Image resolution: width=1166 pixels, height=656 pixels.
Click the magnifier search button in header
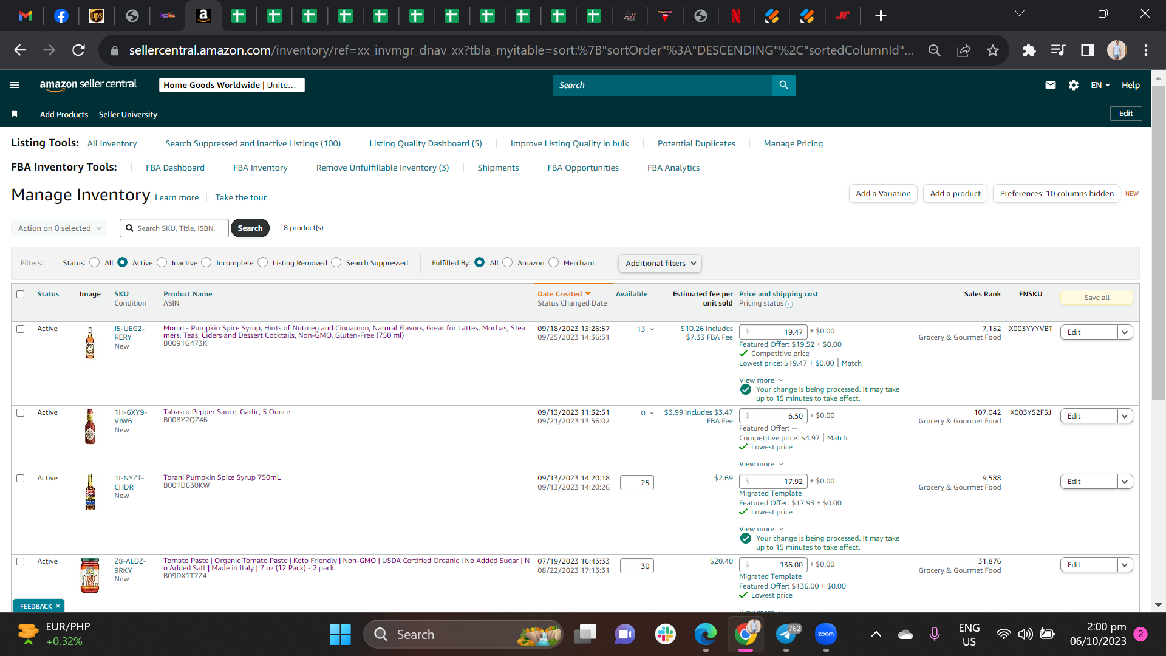(783, 85)
